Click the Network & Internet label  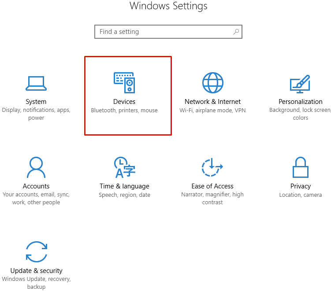212,102
